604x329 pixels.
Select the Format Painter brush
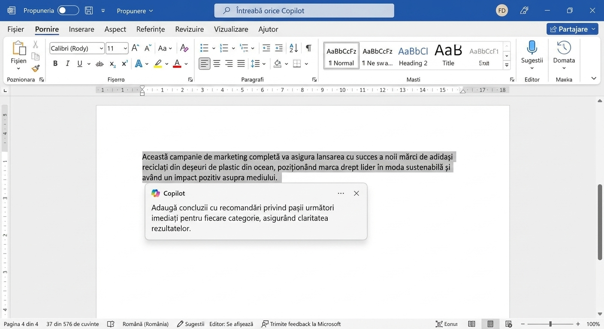36,68
